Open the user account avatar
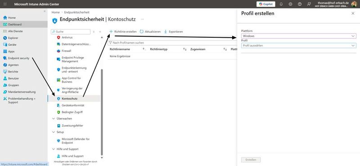The height and width of the screenshot is (166, 360). 354,4
